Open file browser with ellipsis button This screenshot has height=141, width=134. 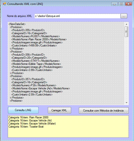(x=124, y=16)
